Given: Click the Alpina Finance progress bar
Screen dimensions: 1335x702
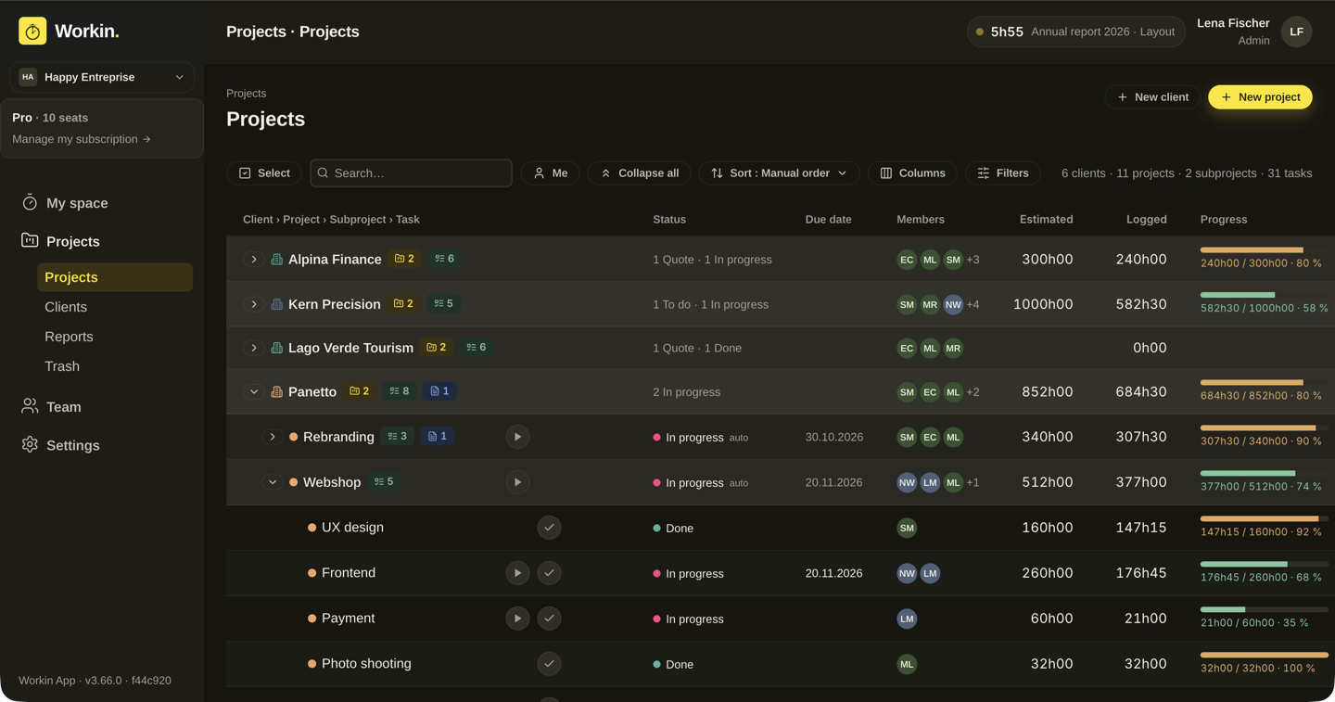Looking at the screenshot, I should 1265,250.
